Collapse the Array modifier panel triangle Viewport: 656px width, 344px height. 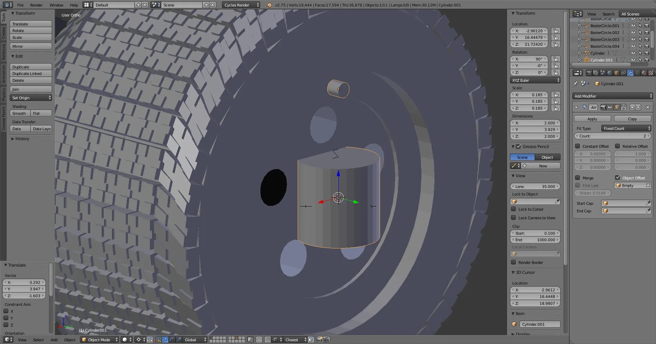(x=576, y=107)
